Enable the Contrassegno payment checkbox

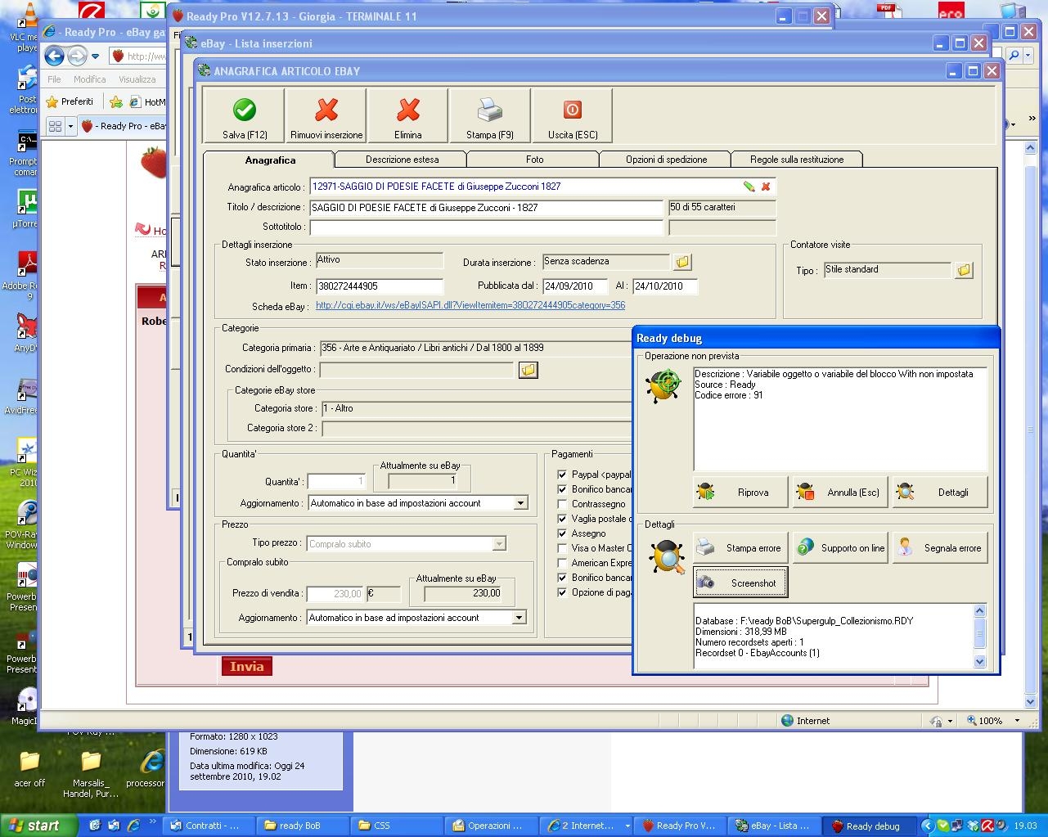[x=562, y=504]
